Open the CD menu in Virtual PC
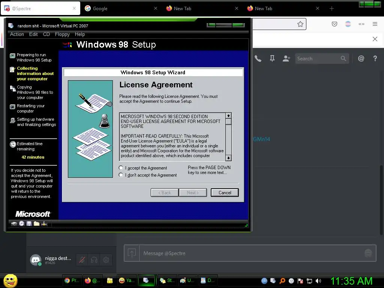The height and width of the screenshot is (288, 384). point(46,34)
